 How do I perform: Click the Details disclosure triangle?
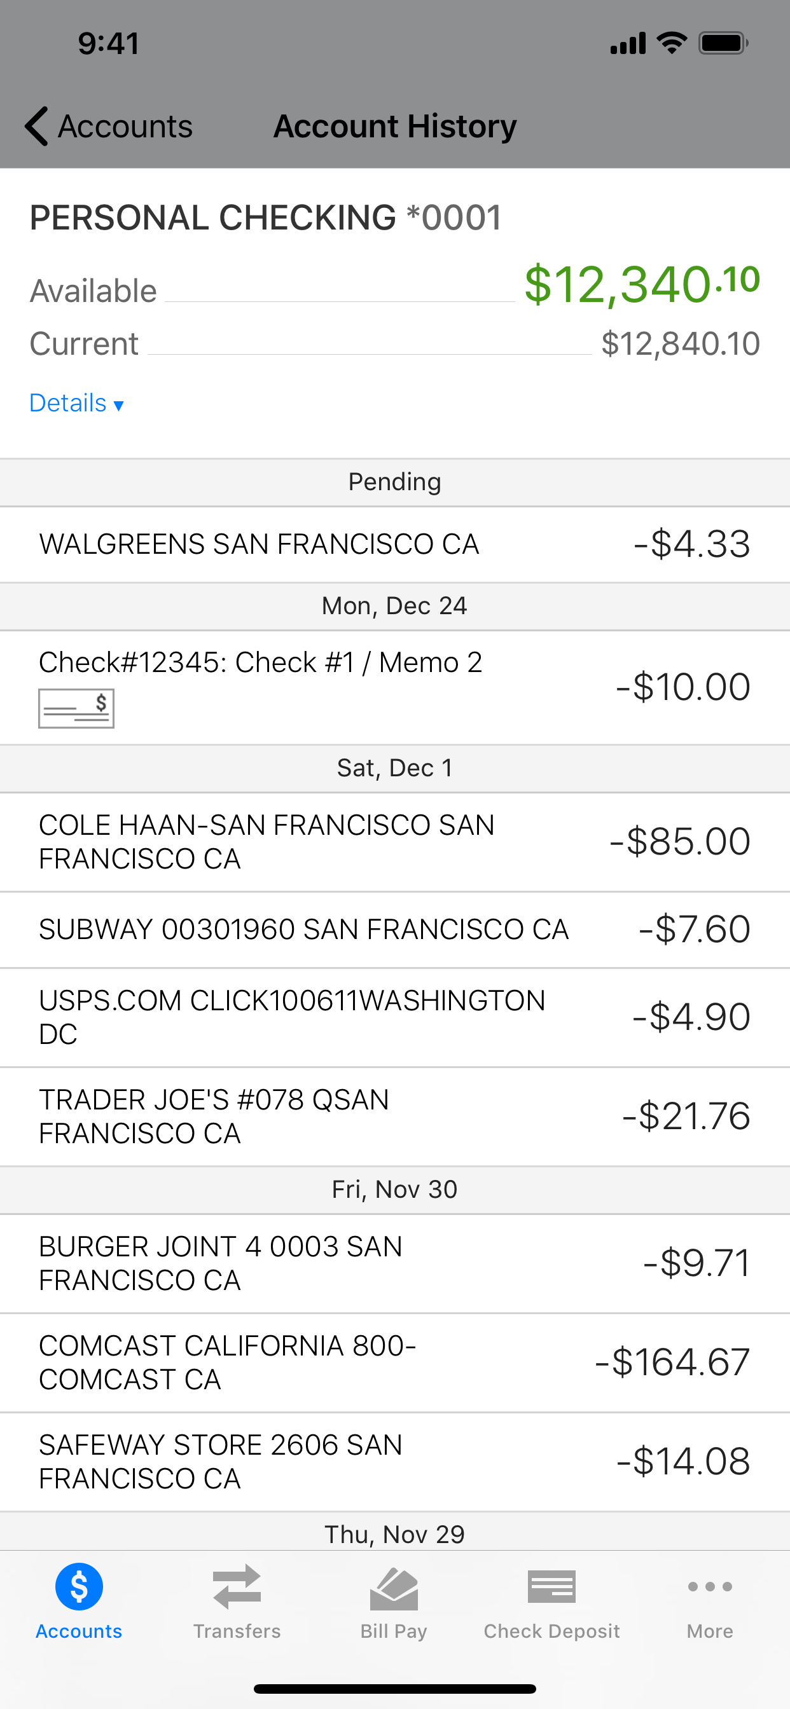tap(118, 406)
